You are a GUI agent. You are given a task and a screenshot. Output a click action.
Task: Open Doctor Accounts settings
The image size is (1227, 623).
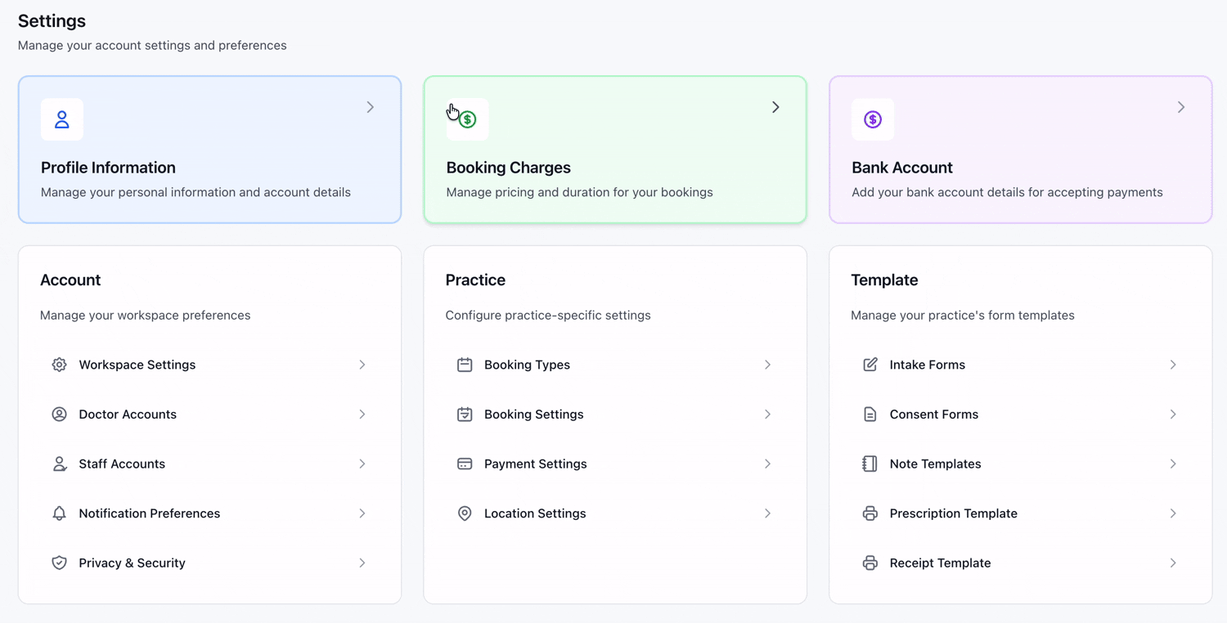click(x=128, y=415)
